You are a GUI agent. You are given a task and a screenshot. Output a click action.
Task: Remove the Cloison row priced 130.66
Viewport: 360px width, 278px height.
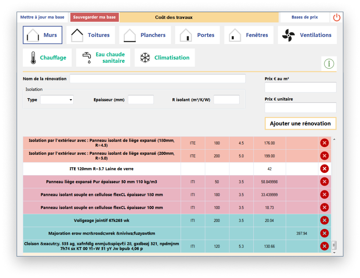324,246
